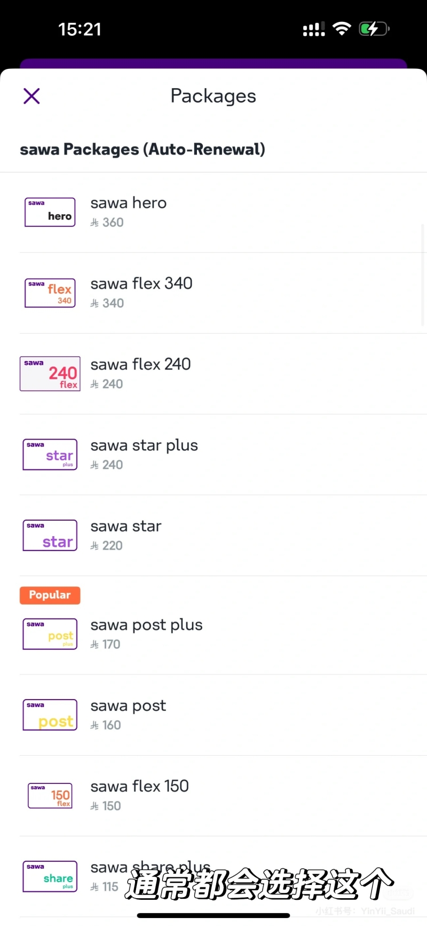Tap the sawa 240 flex badge icon

click(50, 374)
